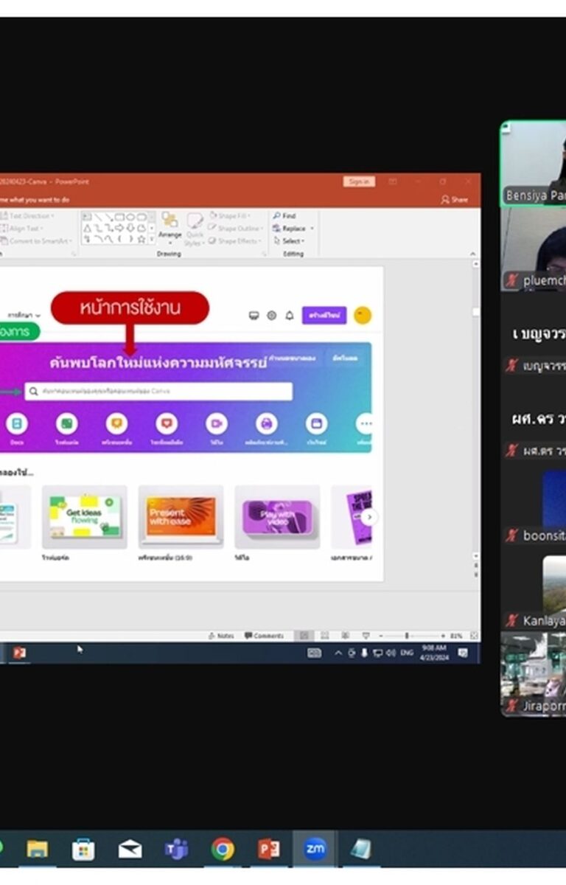Click the green Whiteboard icon in Canva banner

tap(66, 423)
